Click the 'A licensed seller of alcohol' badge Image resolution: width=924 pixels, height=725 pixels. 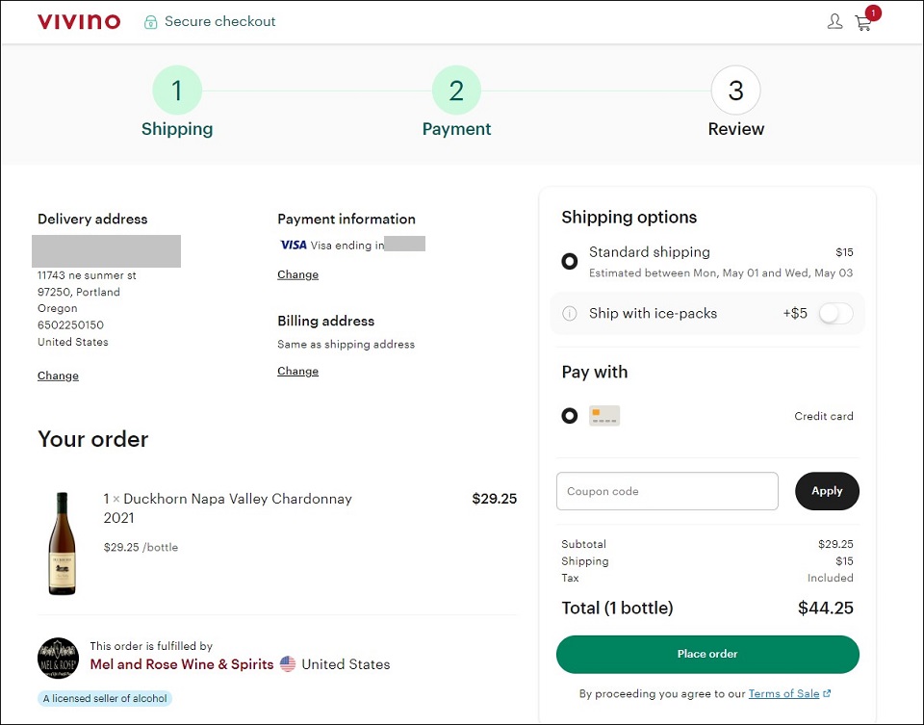coord(105,698)
